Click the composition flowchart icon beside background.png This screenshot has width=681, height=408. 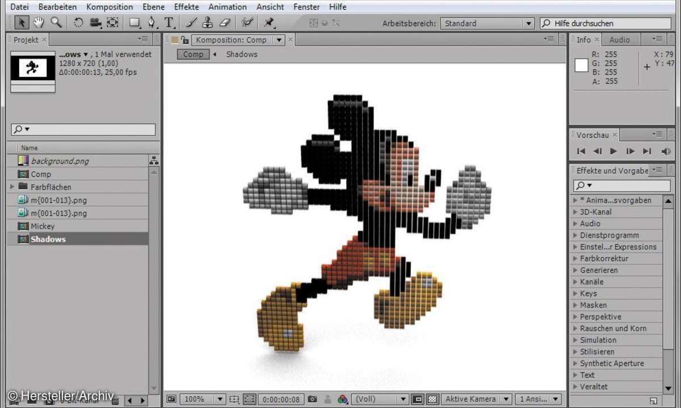click(154, 161)
